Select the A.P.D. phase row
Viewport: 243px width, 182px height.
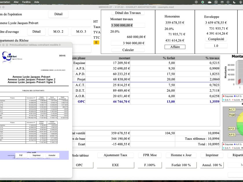coord(146,74)
